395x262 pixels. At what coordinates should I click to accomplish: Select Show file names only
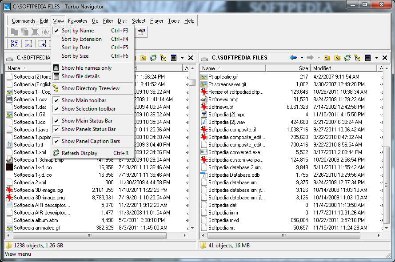click(x=93, y=68)
